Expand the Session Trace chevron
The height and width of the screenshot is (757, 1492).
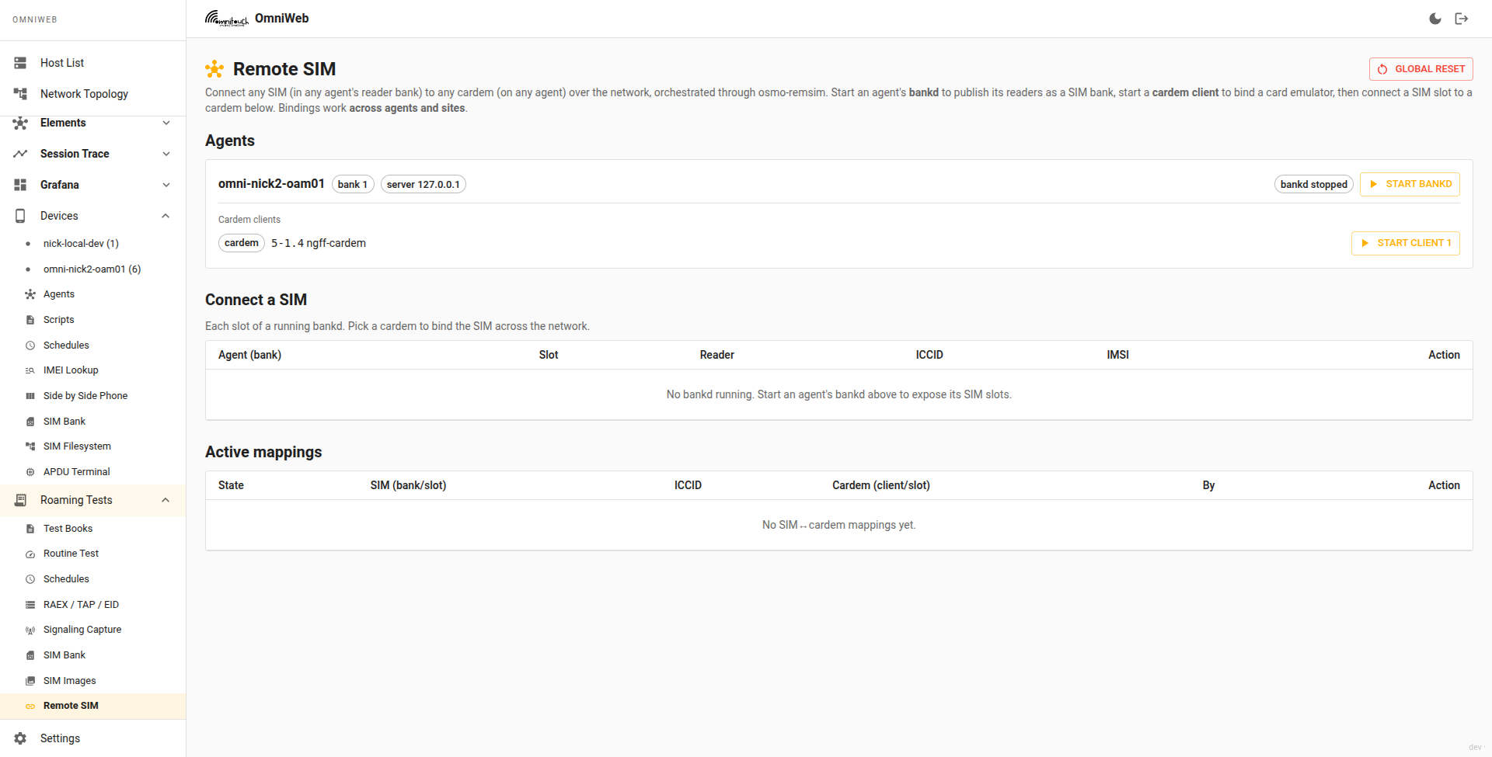(166, 154)
